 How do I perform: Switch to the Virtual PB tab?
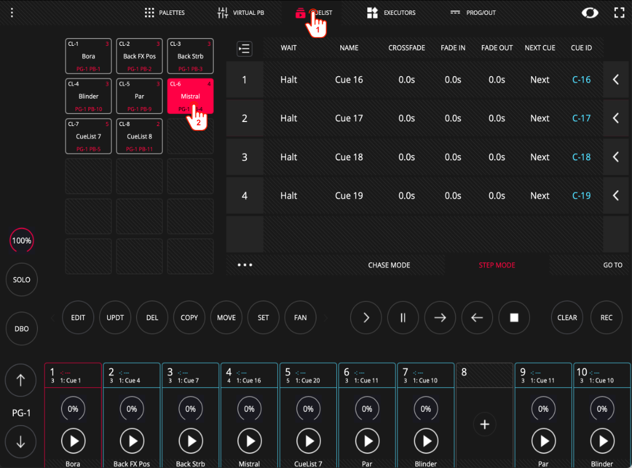241,13
